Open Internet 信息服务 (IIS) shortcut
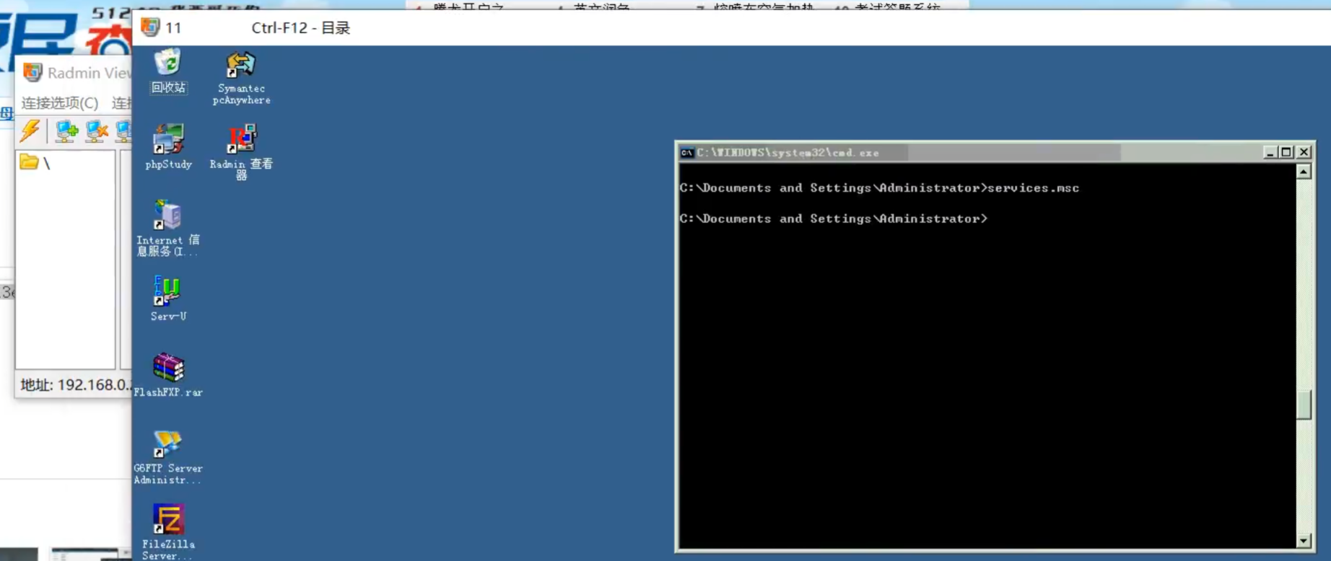 167,216
